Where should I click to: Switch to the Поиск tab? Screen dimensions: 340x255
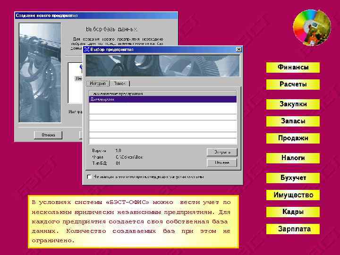coord(119,84)
